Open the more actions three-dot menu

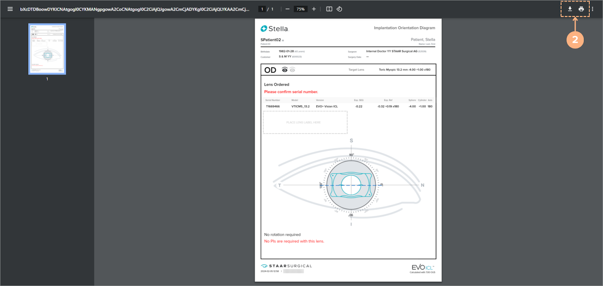tap(592, 9)
